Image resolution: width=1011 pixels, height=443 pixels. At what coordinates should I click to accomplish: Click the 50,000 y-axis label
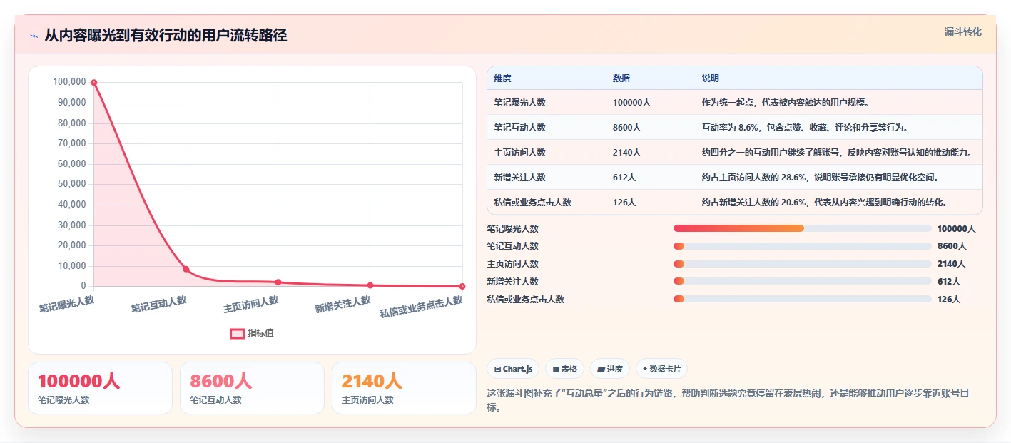(x=71, y=184)
